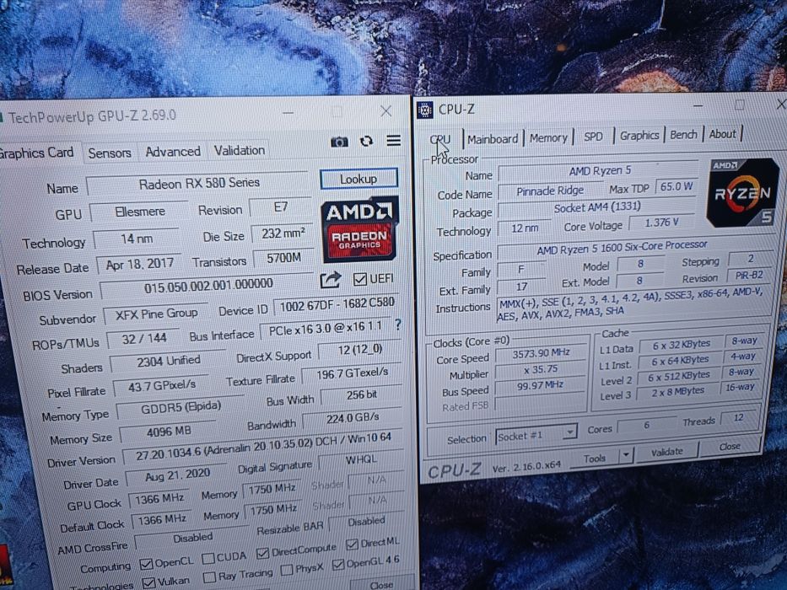This screenshot has height=590, width=787.
Task: Click the BIOS Version field
Action: pos(208,286)
